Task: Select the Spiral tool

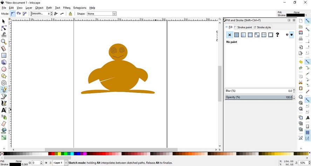Action: [x=4, y=83]
